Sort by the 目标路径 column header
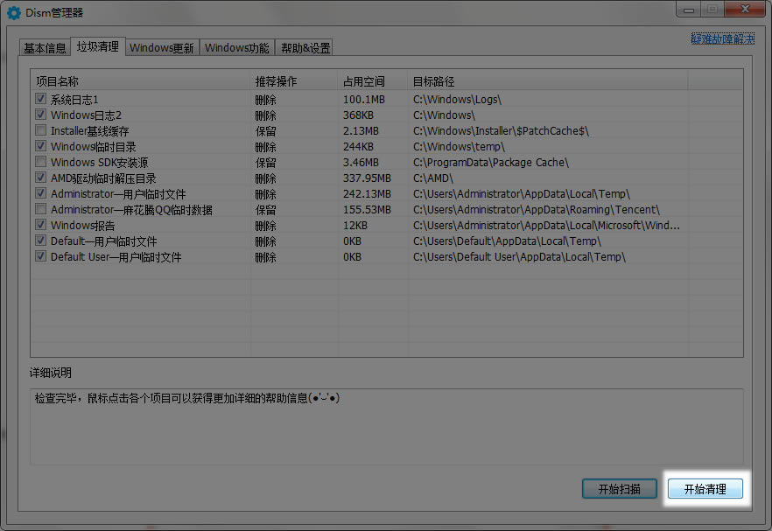The height and width of the screenshot is (531, 772). coord(548,81)
